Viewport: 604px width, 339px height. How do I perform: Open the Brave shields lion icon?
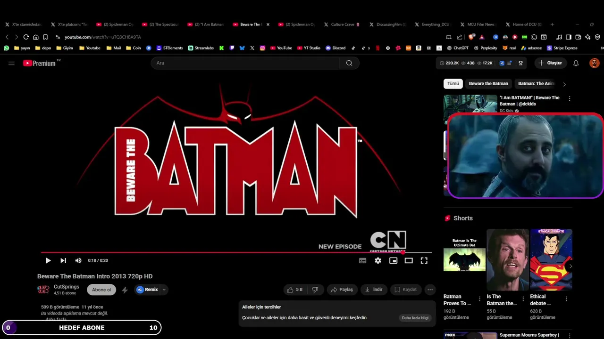point(471,37)
